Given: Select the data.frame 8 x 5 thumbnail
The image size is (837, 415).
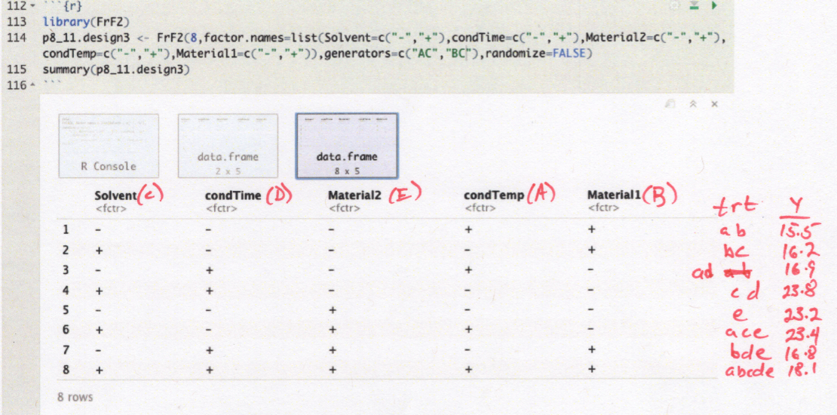Looking at the screenshot, I should click(x=347, y=146).
